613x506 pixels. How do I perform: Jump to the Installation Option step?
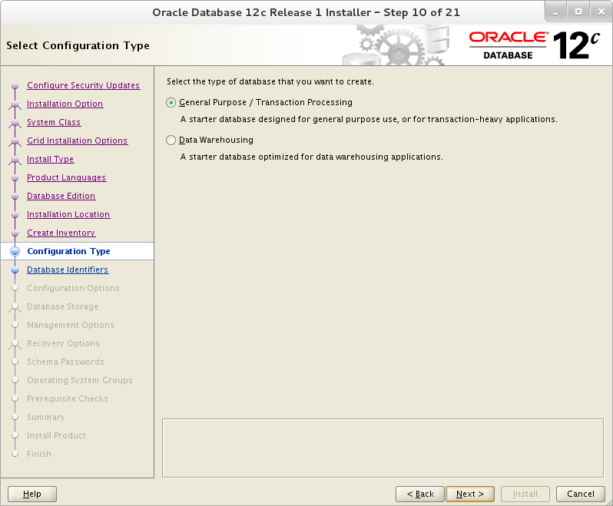pos(65,104)
